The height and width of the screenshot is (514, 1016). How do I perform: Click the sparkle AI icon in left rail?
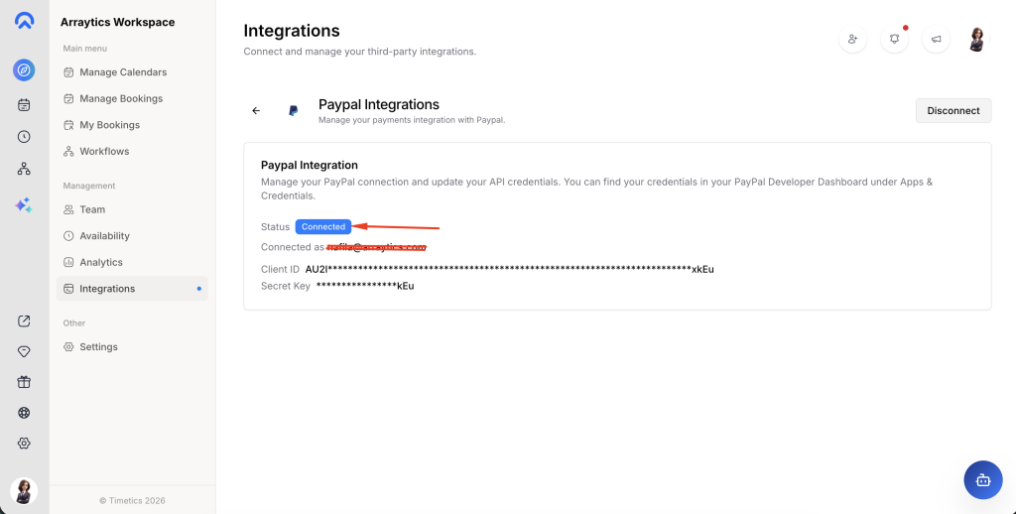[24, 204]
